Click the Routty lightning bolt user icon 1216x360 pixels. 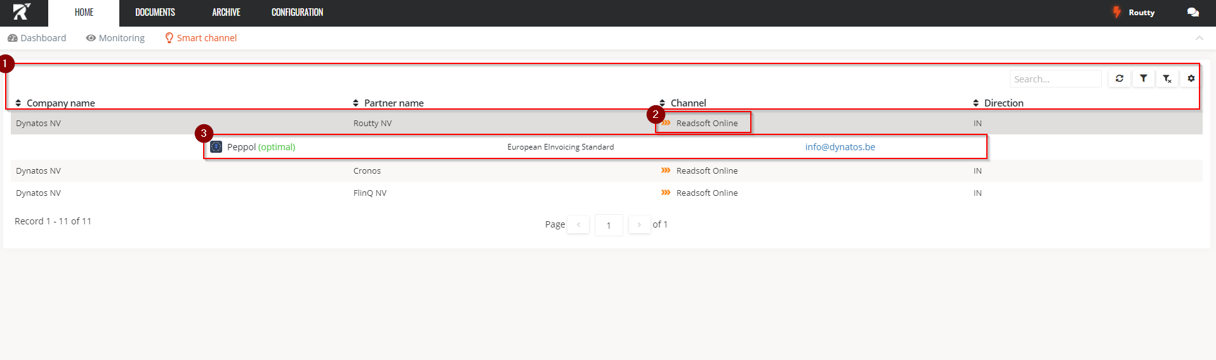click(x=1117, y=12)
